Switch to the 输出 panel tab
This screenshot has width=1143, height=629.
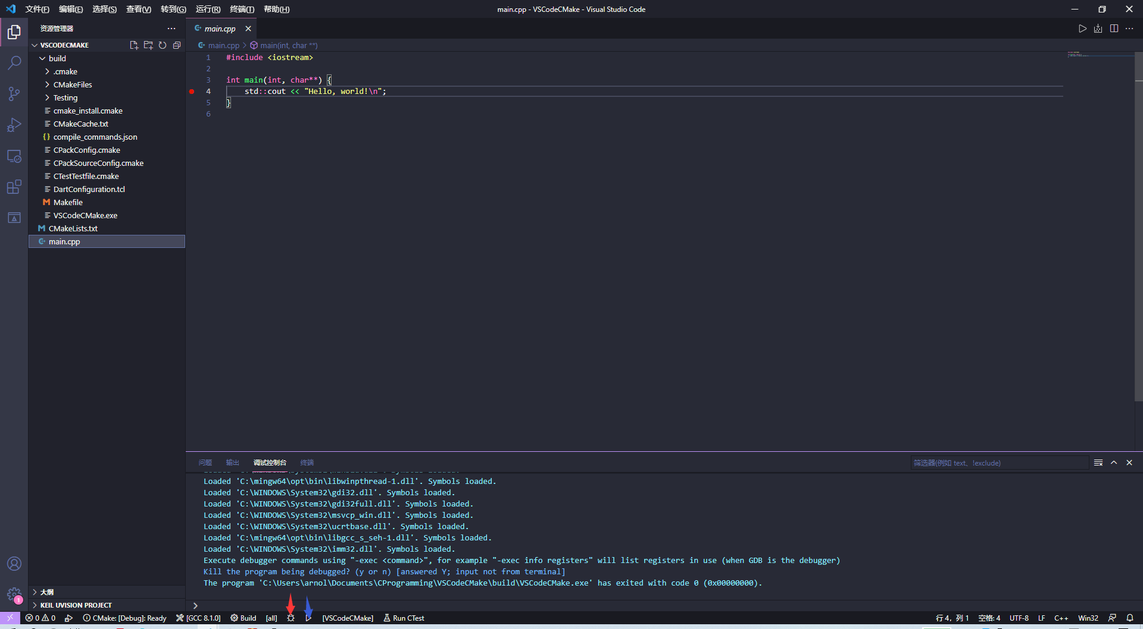232,463
